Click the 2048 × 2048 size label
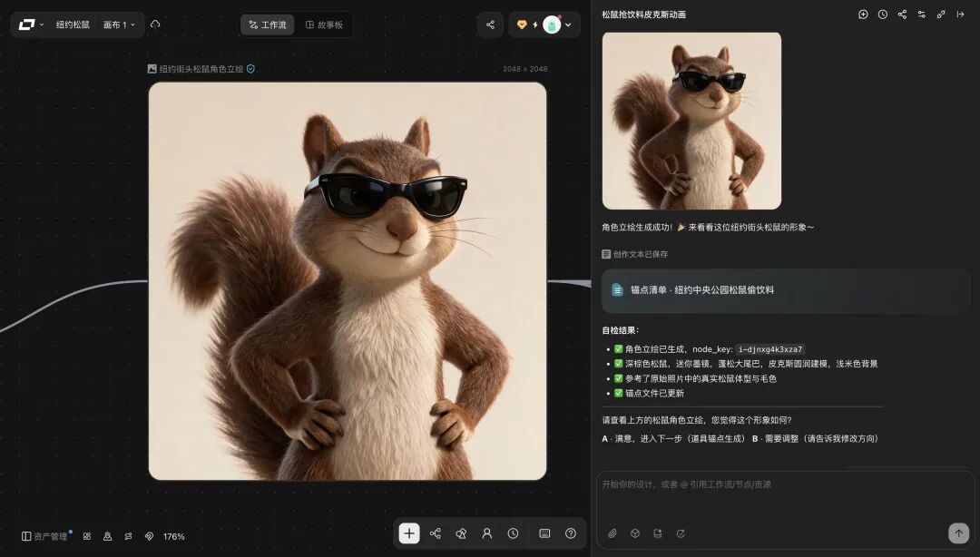Screen dimensions: 980x557 (x=525, y=69)
